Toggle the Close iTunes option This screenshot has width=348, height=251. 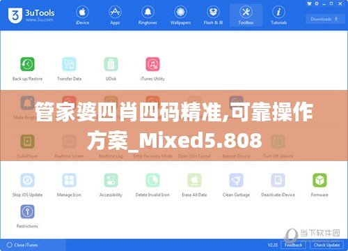coord(22,245)
